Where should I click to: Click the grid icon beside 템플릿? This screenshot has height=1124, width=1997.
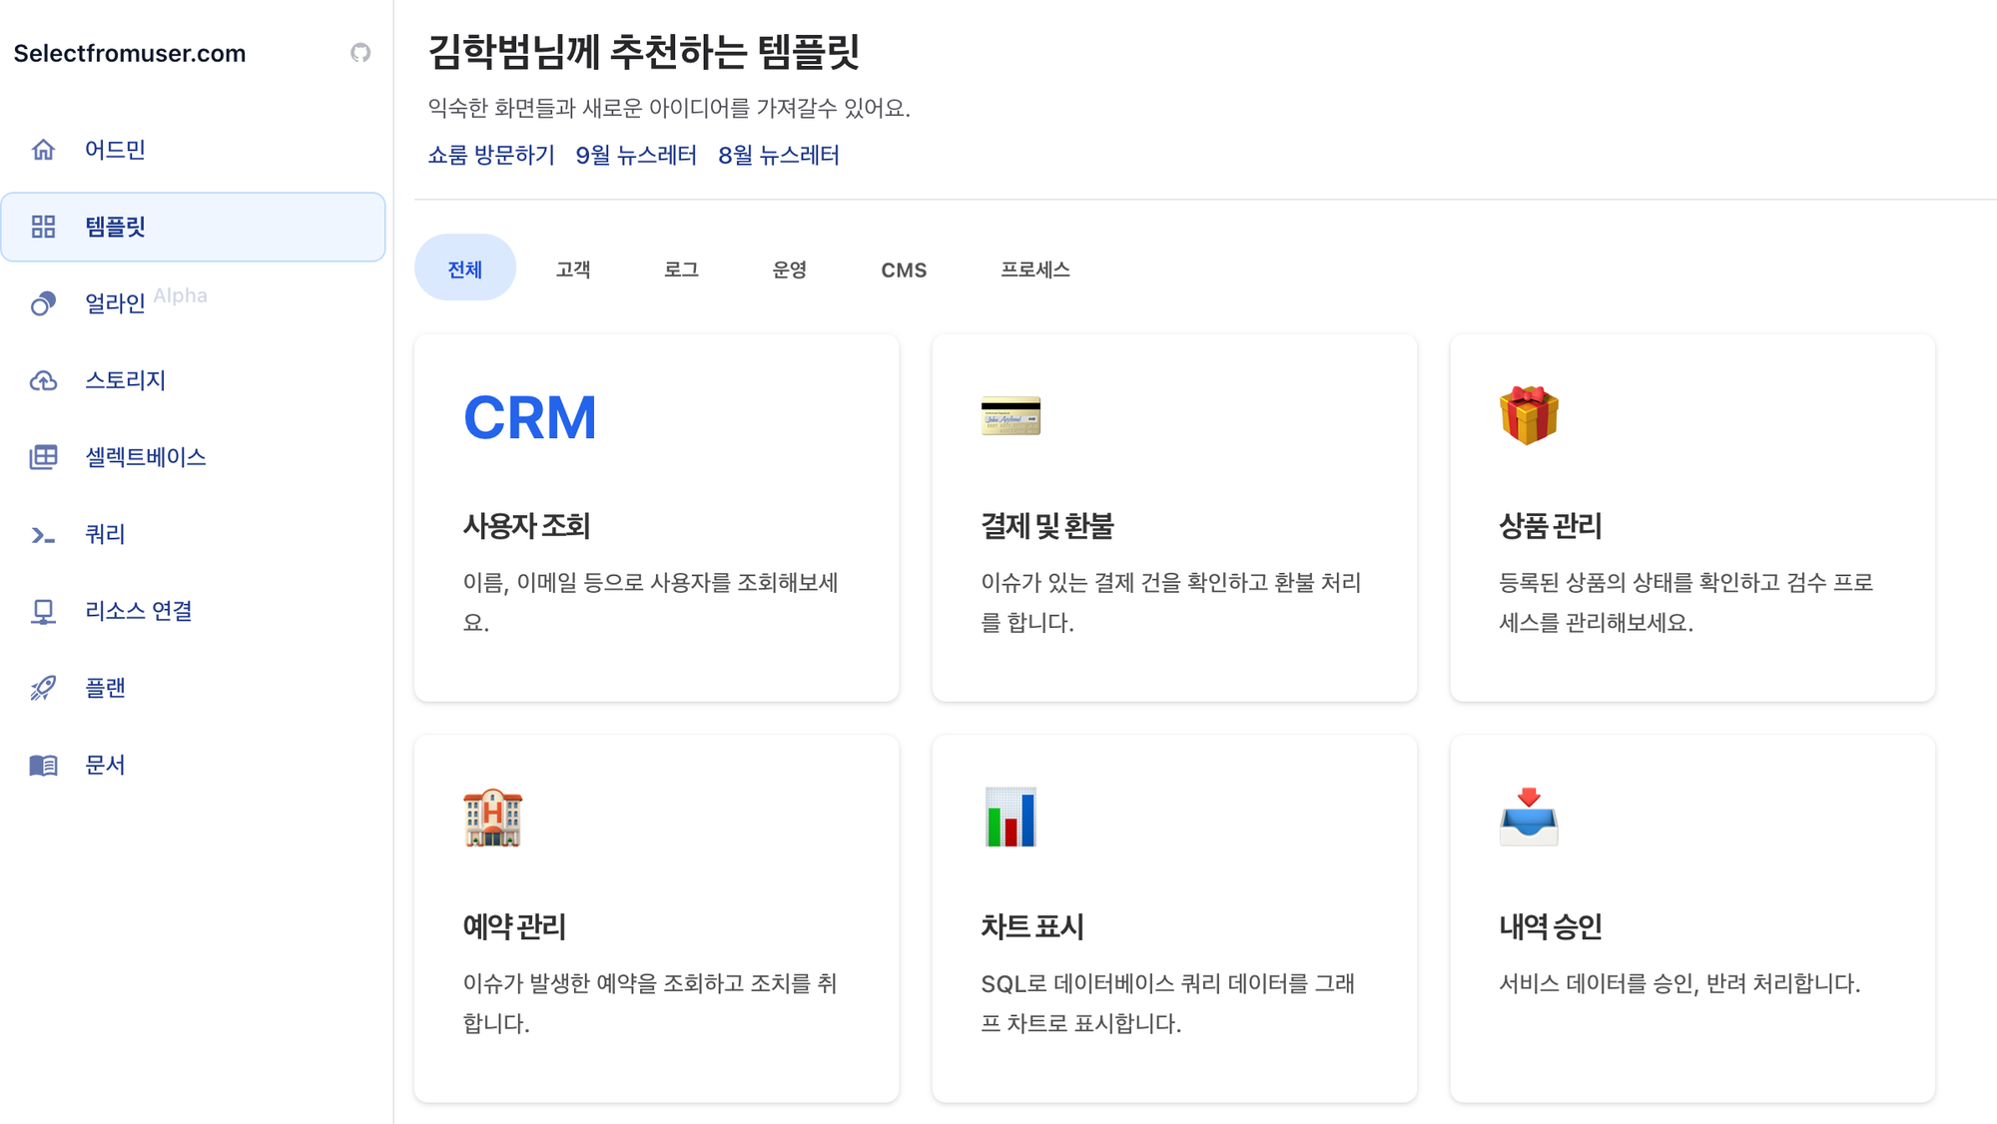tap(43, 227)
